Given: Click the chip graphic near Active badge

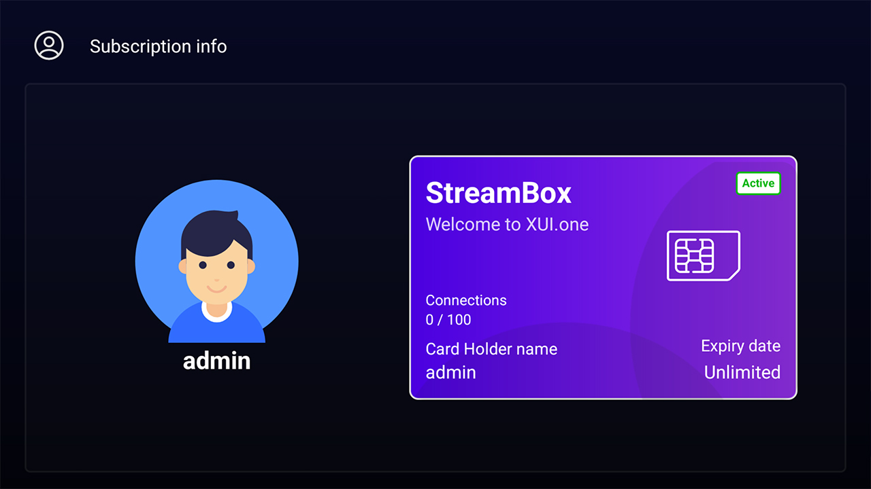Looking at the screenshot, I should click(704, 256).
